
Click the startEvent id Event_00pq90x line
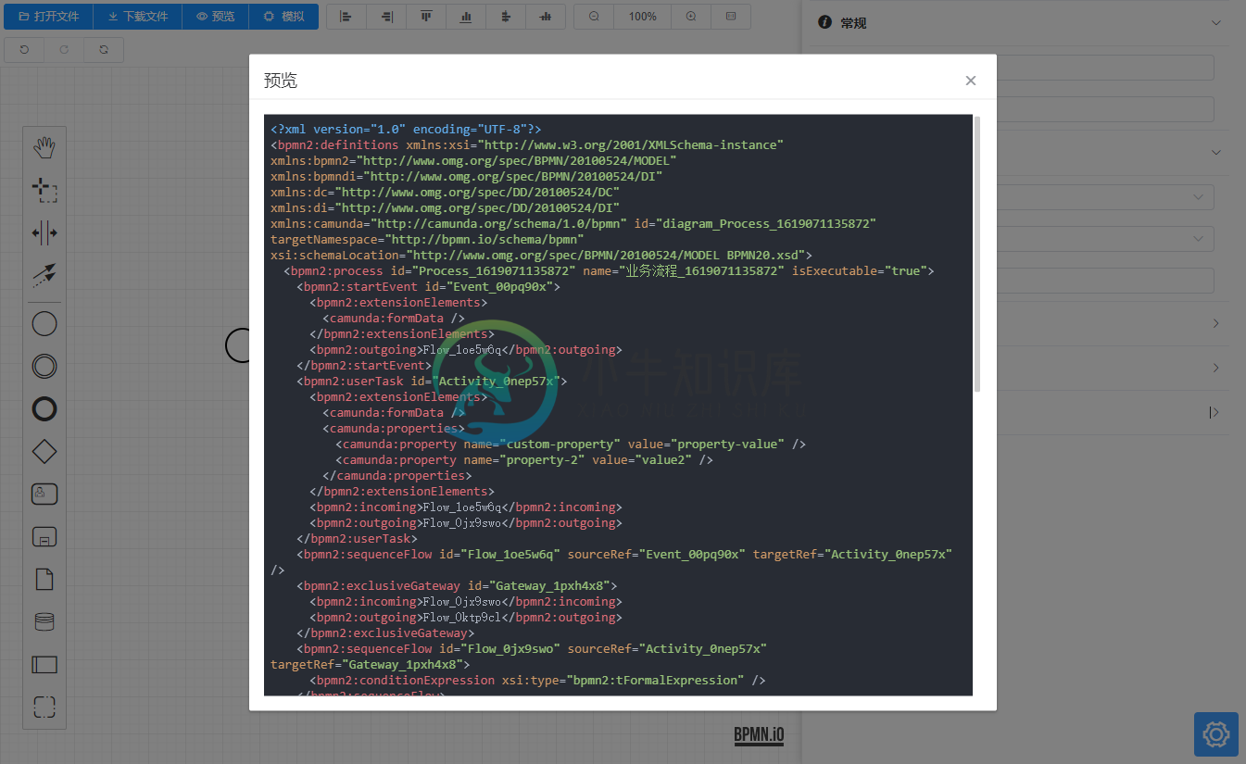click(x=428, y=287)
